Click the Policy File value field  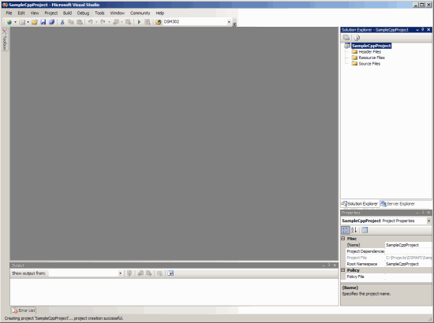pyautogui.click(x=408, y=277)
